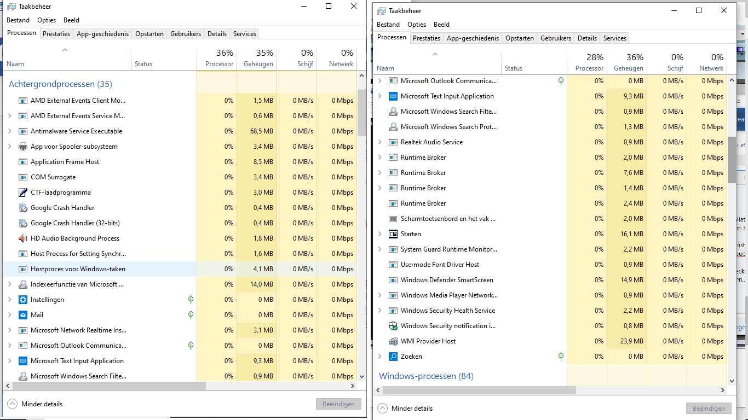Click the Antimalware Service Executable process icon
Screen dimensions: 748x420
(23, 131)
